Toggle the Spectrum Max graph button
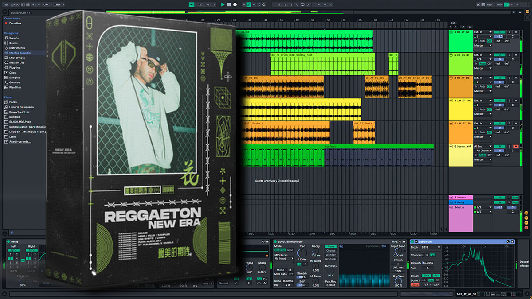Image resolution: width=532 pixels, height=299 pixels. (x=437, y=276)
